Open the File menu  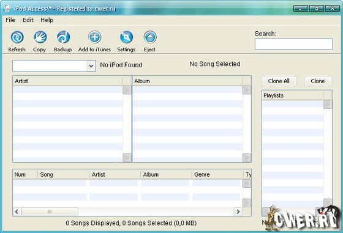(x=10, y=20)
